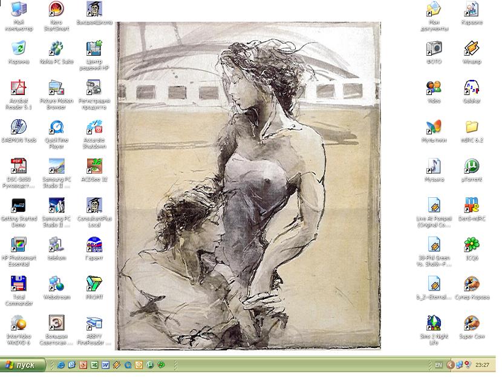Select the Центр решений HP icon

click(x=94, y=48)
